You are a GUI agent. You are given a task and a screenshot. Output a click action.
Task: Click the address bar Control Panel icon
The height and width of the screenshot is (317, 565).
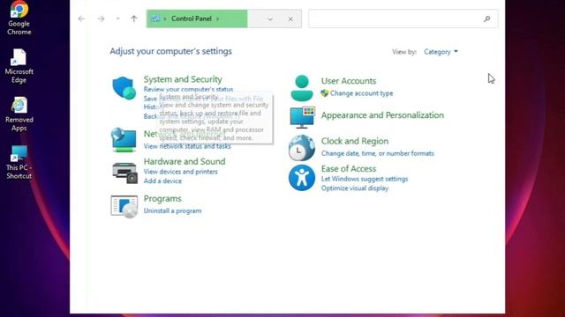pyautogui.click(x=155, y=18)
